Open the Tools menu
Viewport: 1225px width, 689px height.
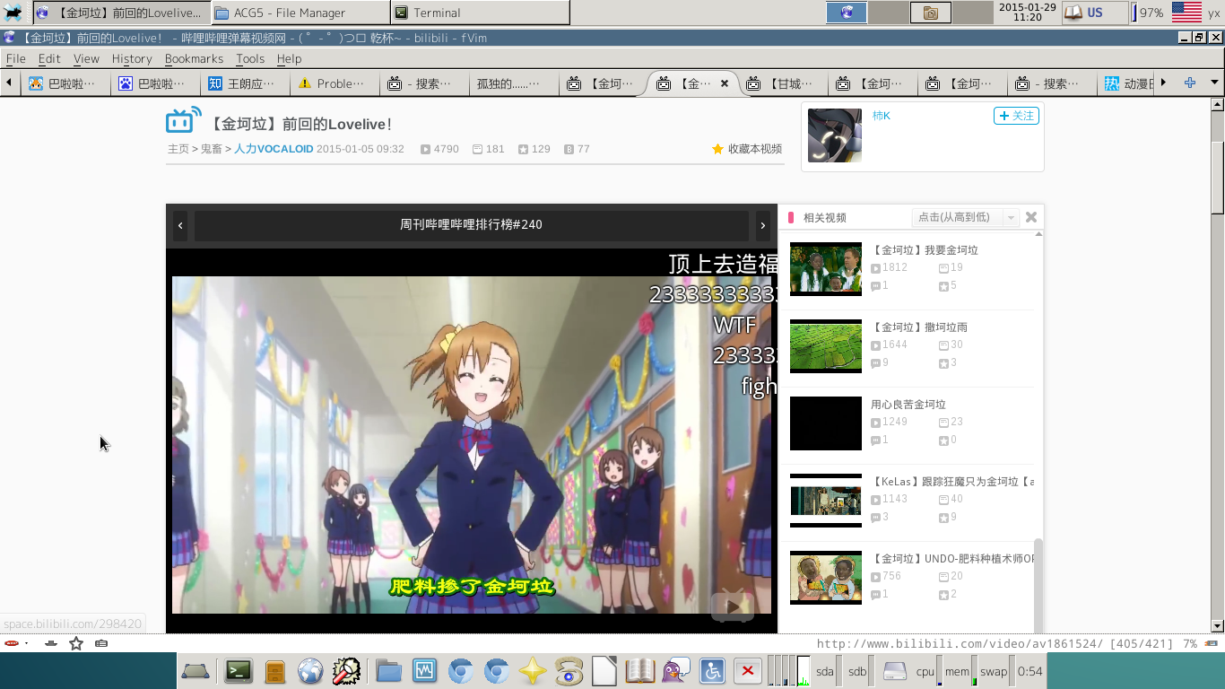click(250, 58)
